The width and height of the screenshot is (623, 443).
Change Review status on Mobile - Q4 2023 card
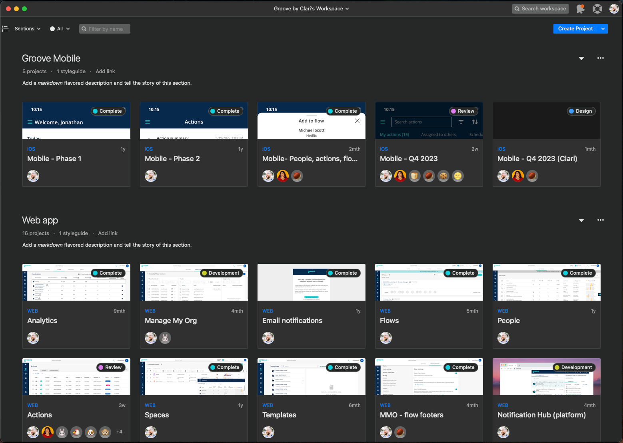pos(463,111)
